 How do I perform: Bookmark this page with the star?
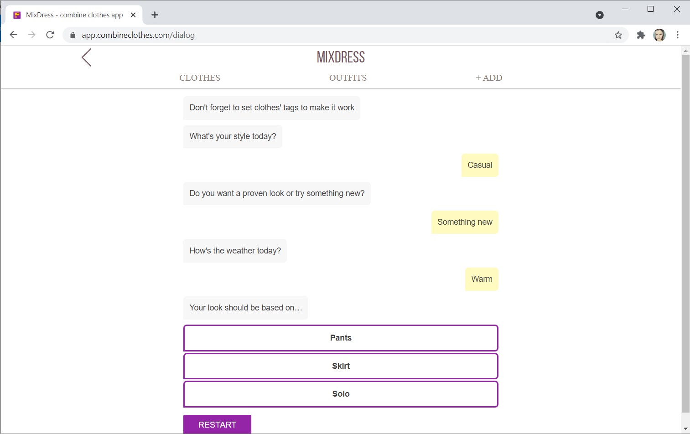618,35
